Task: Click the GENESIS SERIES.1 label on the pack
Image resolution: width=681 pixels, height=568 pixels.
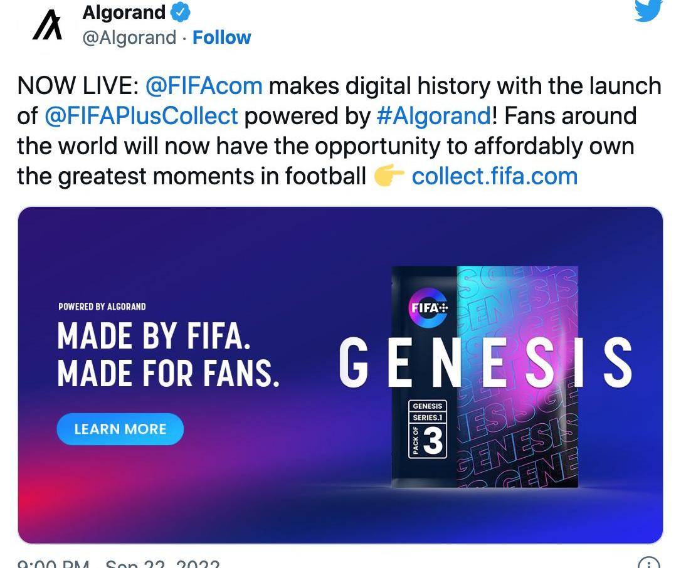Action: click(428, 412)
